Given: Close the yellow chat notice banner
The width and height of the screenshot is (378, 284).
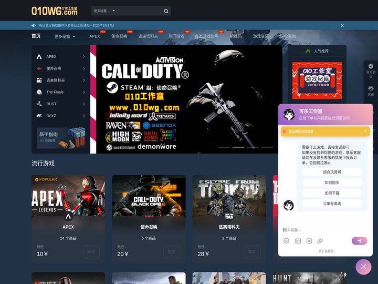Looking at the screenshot, I should click(365, 131).
